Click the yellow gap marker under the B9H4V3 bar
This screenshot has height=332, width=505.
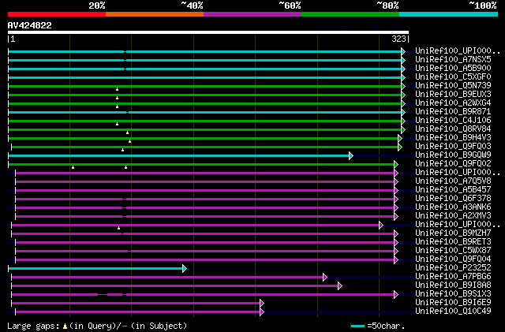pyautogui.click(x=129, y=141)
